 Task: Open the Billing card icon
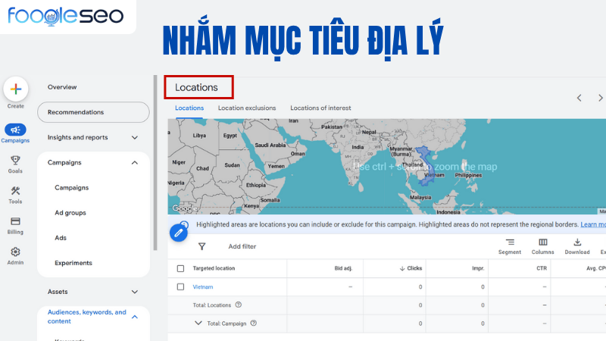tap(15, 221)
